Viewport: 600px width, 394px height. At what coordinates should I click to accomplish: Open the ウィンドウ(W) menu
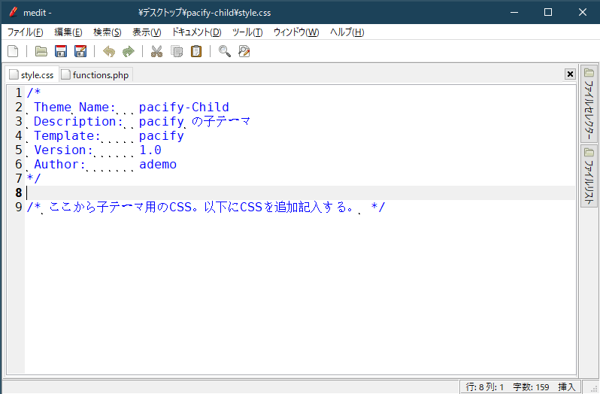[296, 32]
